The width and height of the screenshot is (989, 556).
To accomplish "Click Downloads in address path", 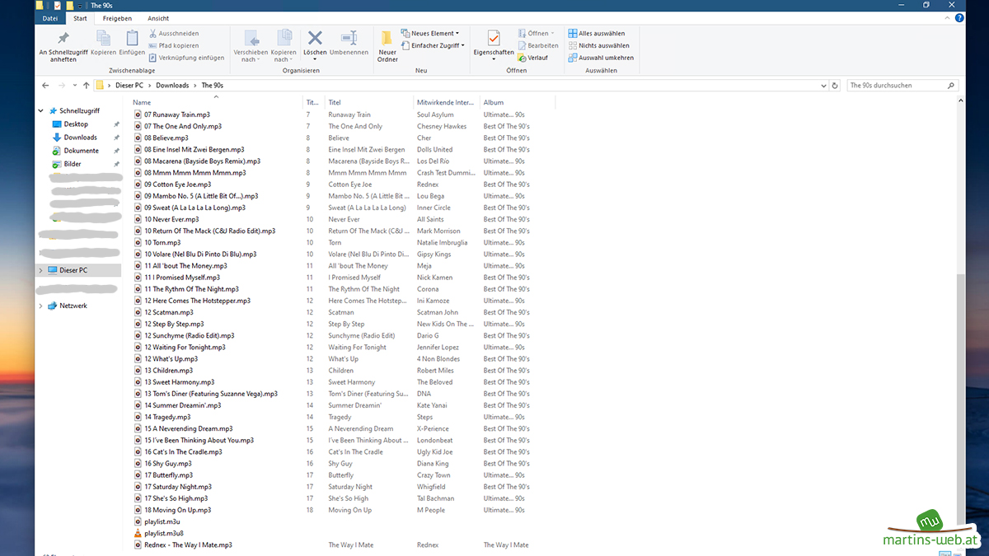I will 172,85.
